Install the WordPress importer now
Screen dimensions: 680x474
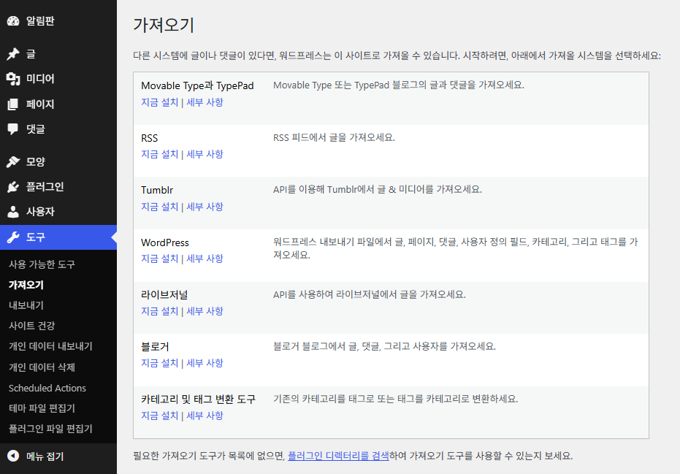(x=159, y=259)
